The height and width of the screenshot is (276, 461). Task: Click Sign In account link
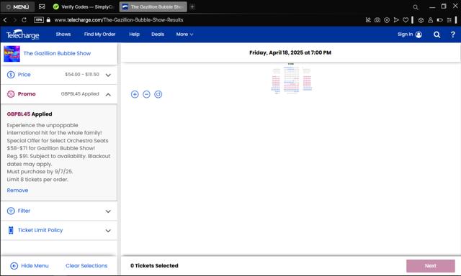tap(410, 34)
